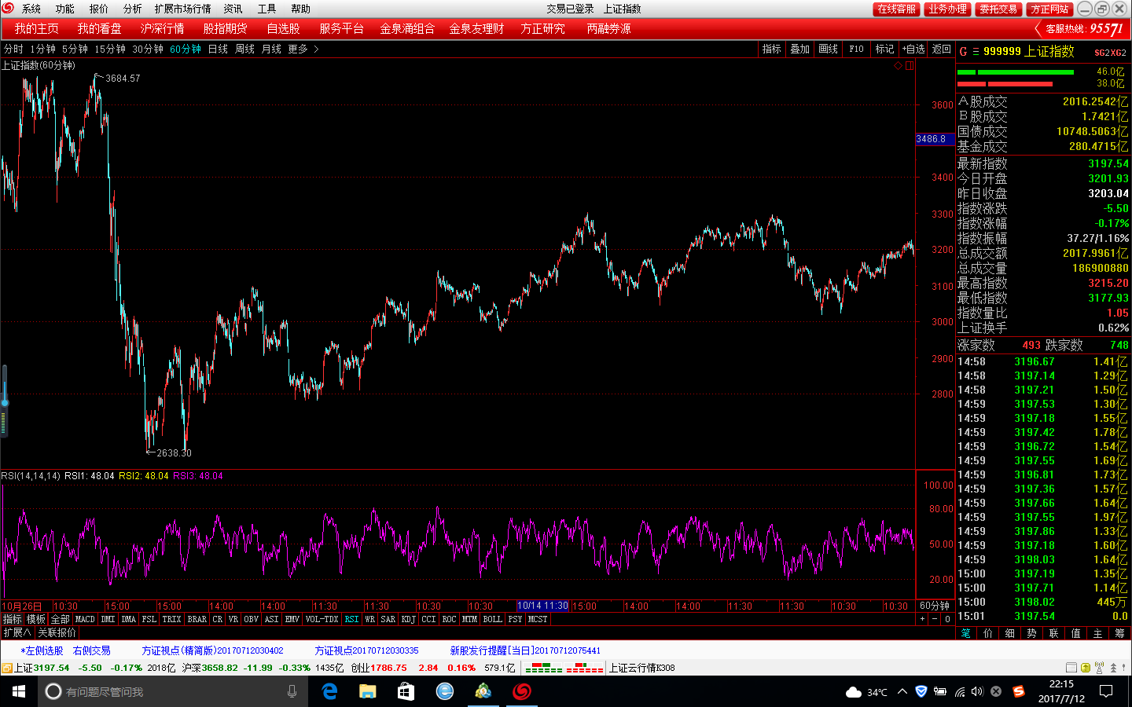Click the three-line icon beside 999999
The height and width of the screenshot is (707, 1132).
pos(976,52)
